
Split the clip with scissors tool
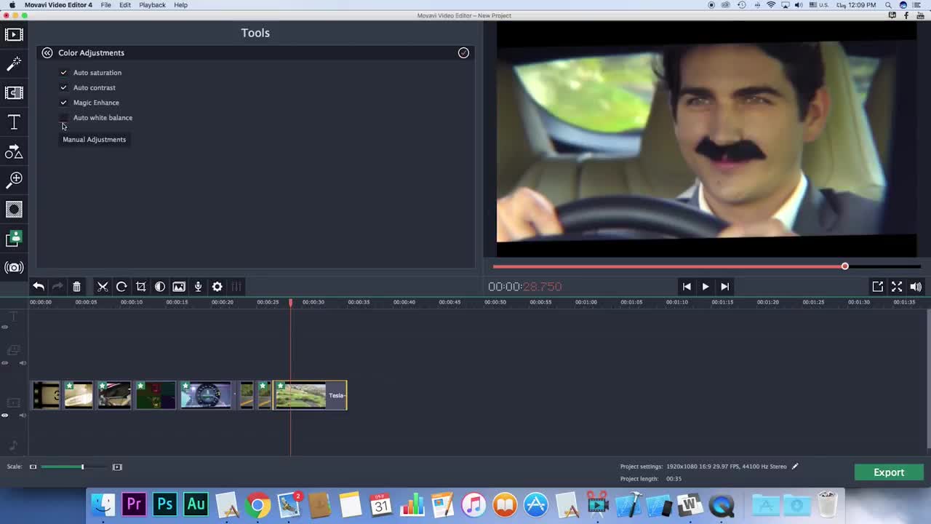[x=103, y=287]
